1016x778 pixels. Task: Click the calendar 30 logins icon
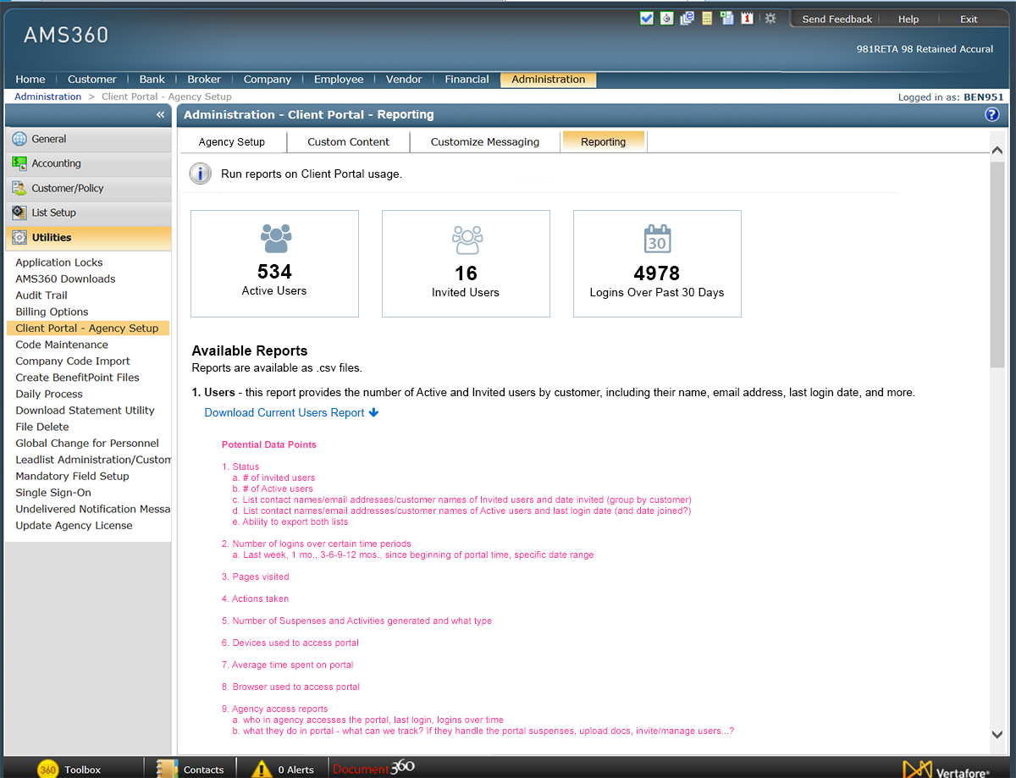pos(658,240)
